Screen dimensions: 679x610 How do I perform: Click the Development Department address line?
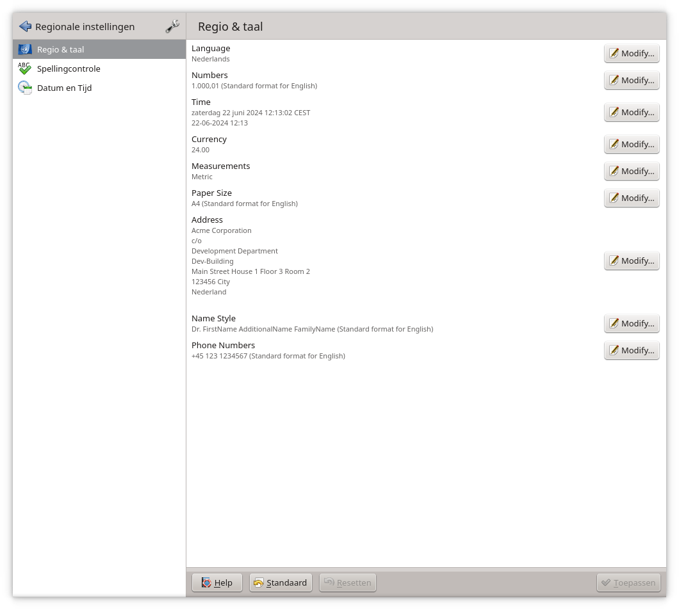[x=234, y=251]
